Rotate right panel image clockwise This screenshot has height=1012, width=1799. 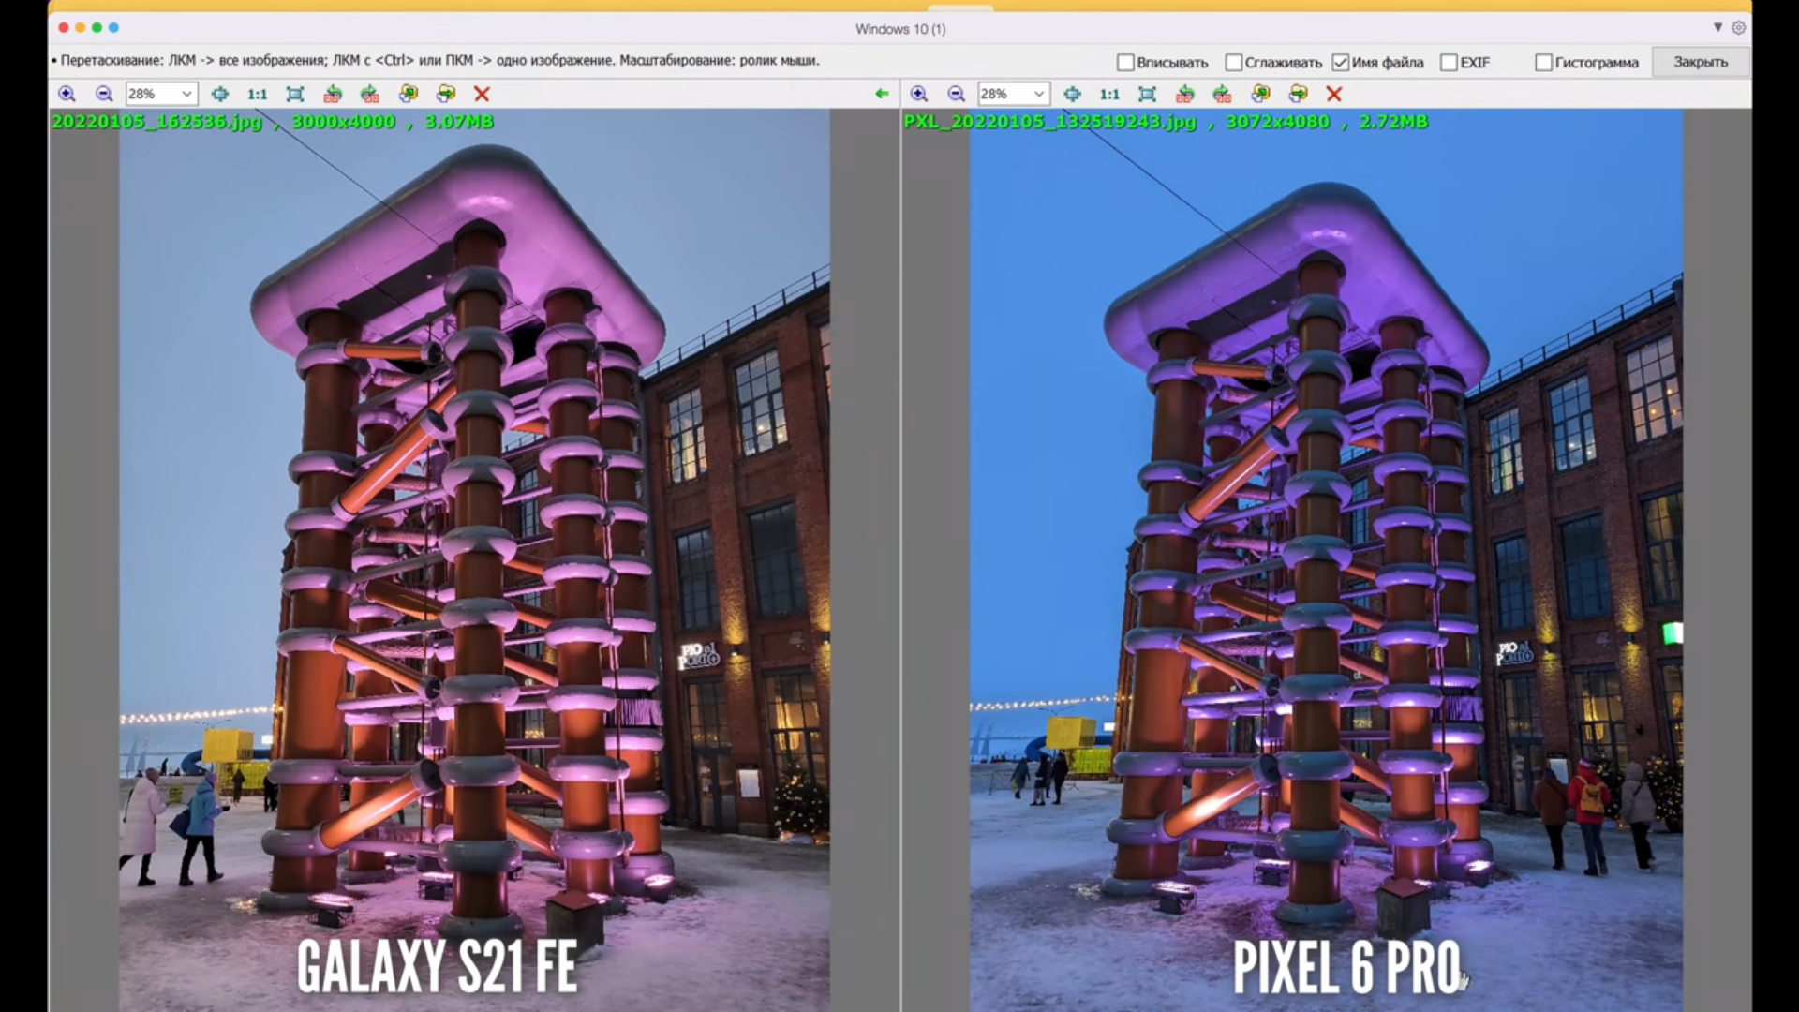click(1222, 94)
